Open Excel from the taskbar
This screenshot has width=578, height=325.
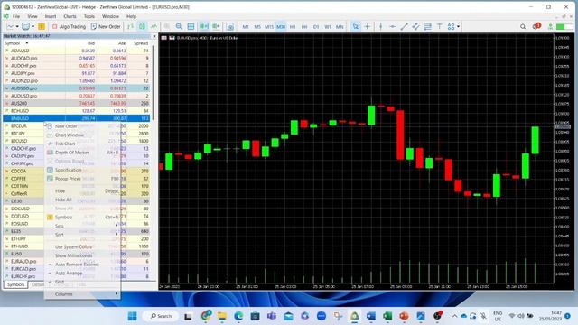tap(387, 316)
